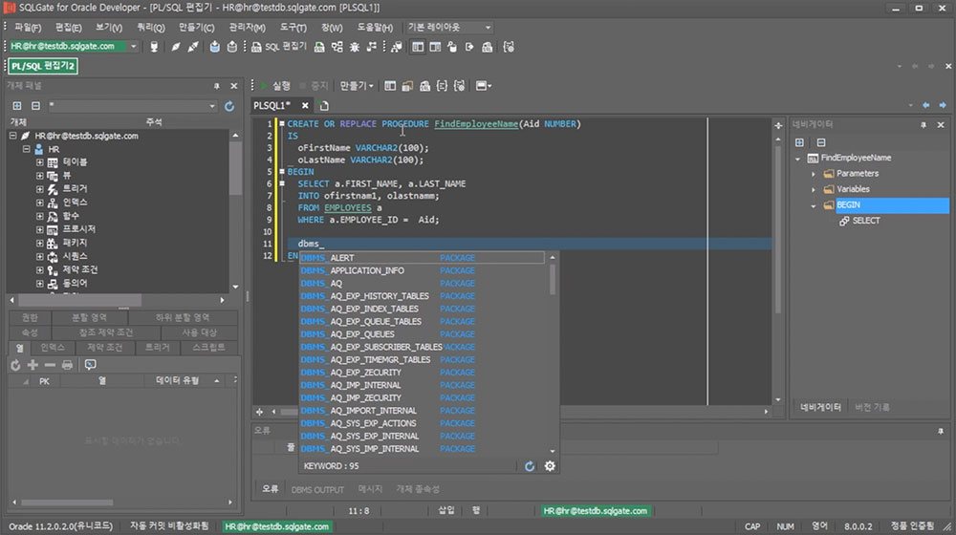Click the bug debugger icon in the main toolbar
This screenshot has height=535, width=956.
[355, 46]
